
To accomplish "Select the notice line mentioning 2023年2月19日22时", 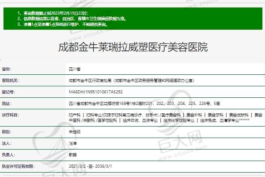I will tap(53, 13).
